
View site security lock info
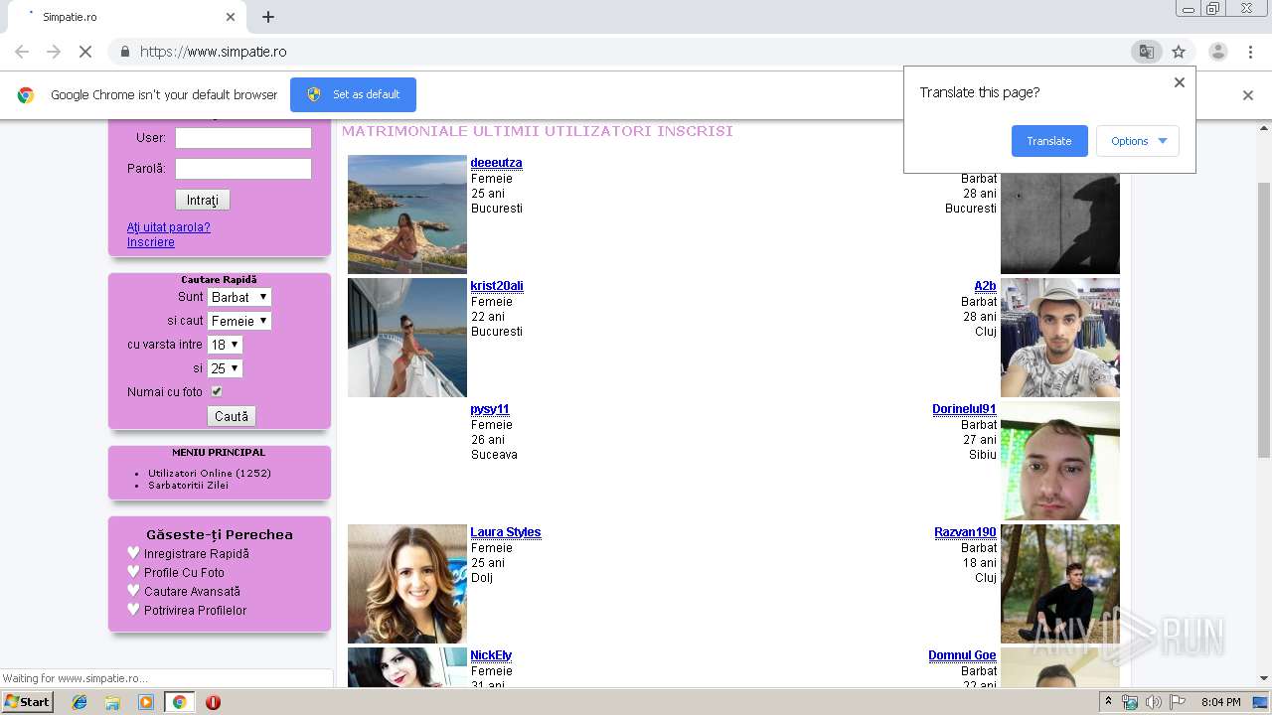(x=124, y=52)
